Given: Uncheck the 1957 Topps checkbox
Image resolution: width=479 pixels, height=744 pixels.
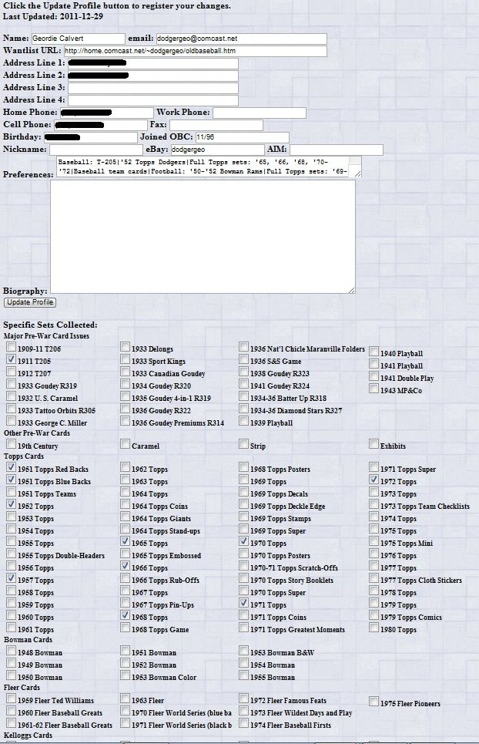Looking at the screenshot, I should click(11, 578).
